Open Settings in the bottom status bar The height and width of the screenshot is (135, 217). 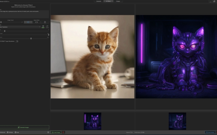click(x=10, y=132)
